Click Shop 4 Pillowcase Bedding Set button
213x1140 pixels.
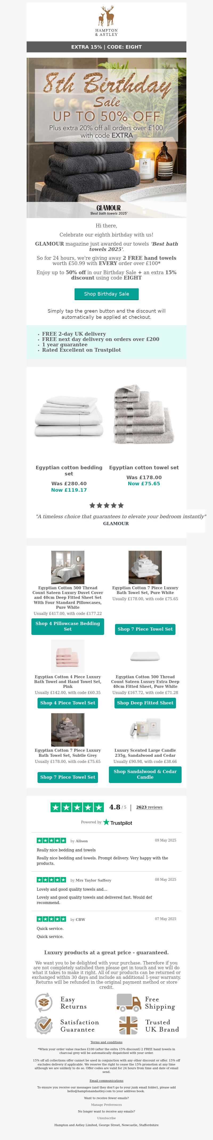[x=67, y=626]
